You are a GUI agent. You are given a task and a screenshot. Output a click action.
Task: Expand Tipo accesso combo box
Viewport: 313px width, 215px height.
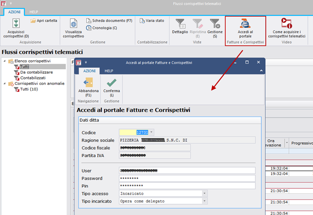pos(204,193)
